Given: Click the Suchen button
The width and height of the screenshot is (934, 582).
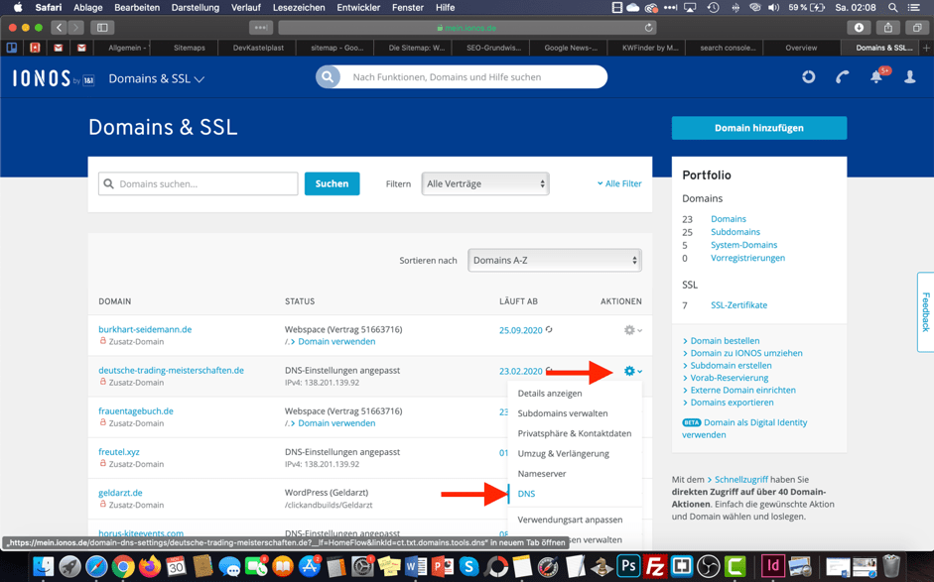Looking at the screenshot, I should (332, 183).
